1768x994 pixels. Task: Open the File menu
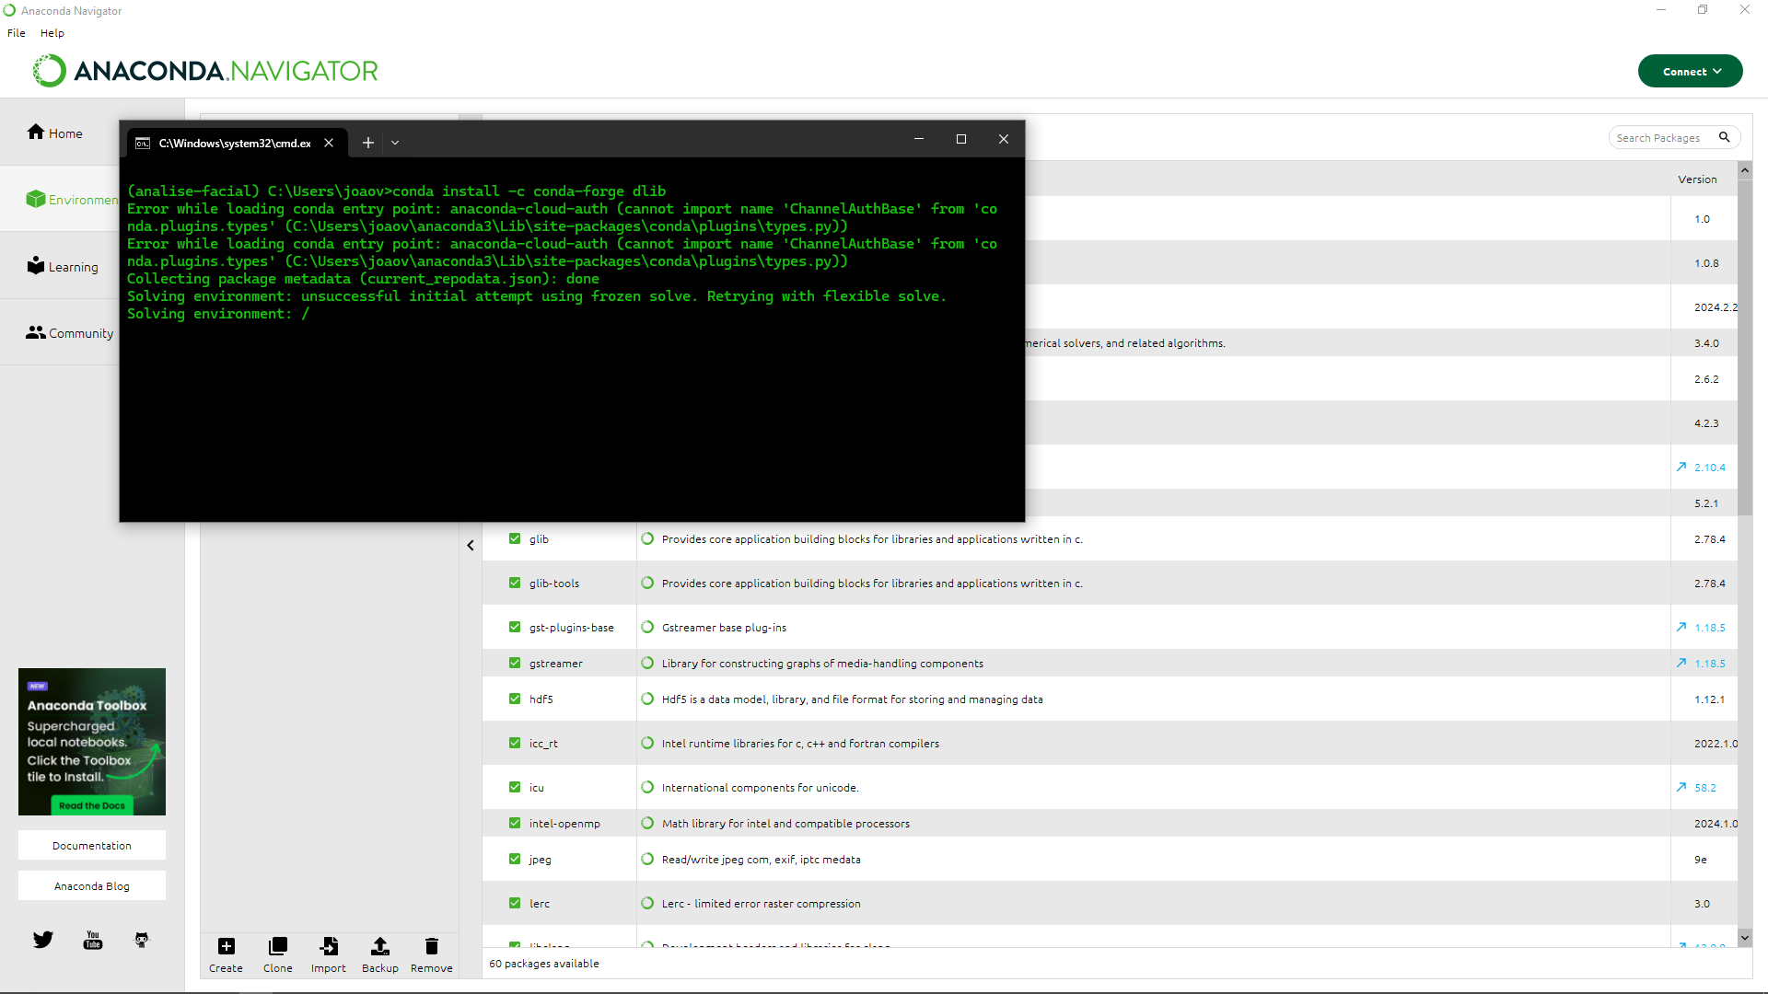(x=17, y=33)
